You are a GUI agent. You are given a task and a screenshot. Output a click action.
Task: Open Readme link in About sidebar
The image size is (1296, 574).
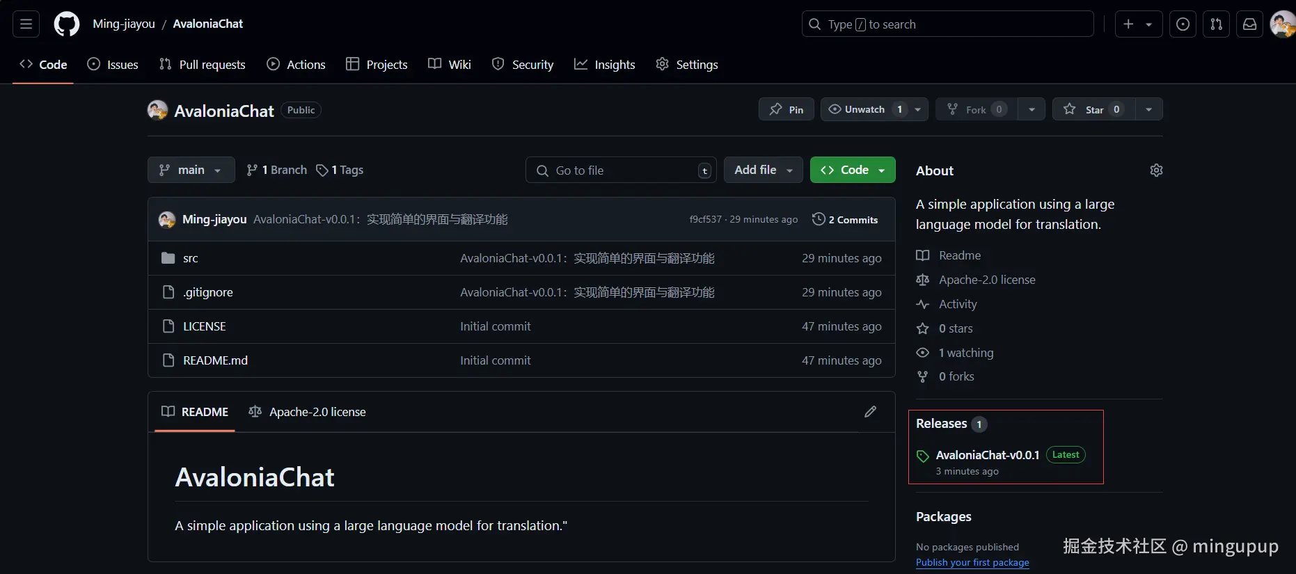point(949,255)
